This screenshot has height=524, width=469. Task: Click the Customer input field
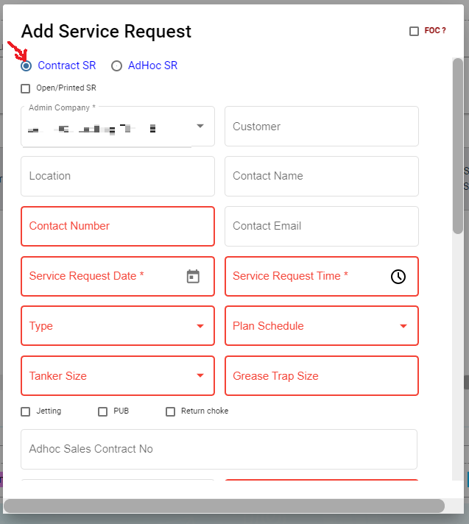[x=321, y=127]
